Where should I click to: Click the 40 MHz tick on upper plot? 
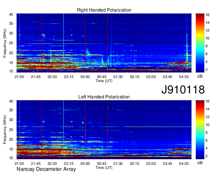[x=11, y=14]
